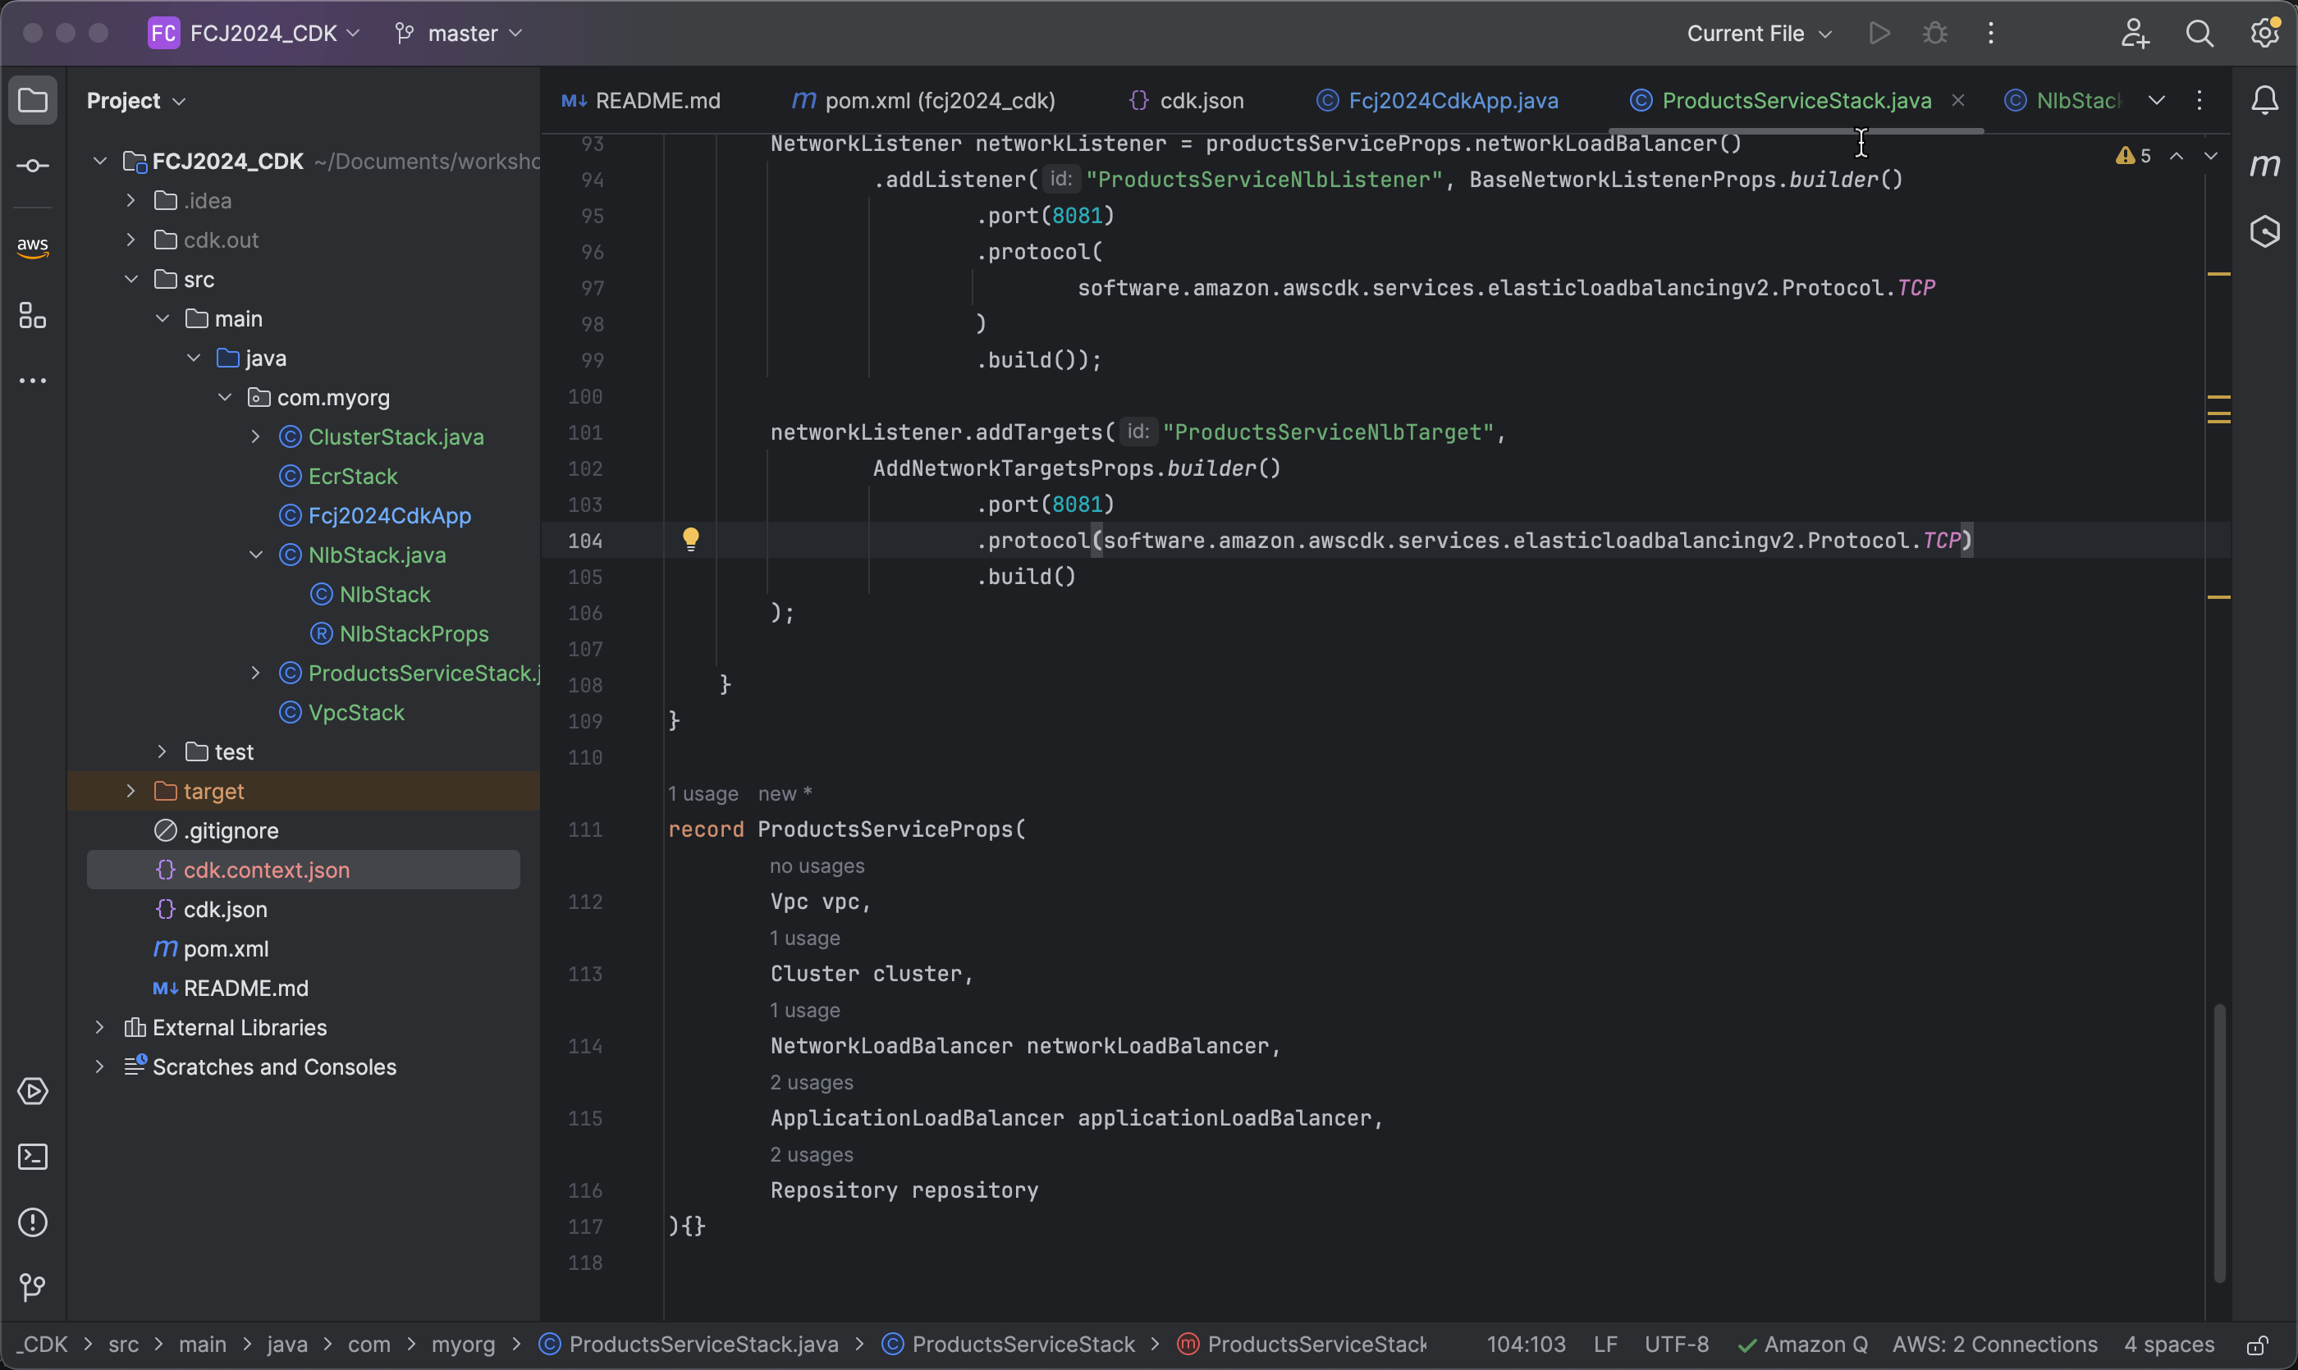
Task: Switch to the Fcj2024CdkApp.java tab
Action: 1437,100
